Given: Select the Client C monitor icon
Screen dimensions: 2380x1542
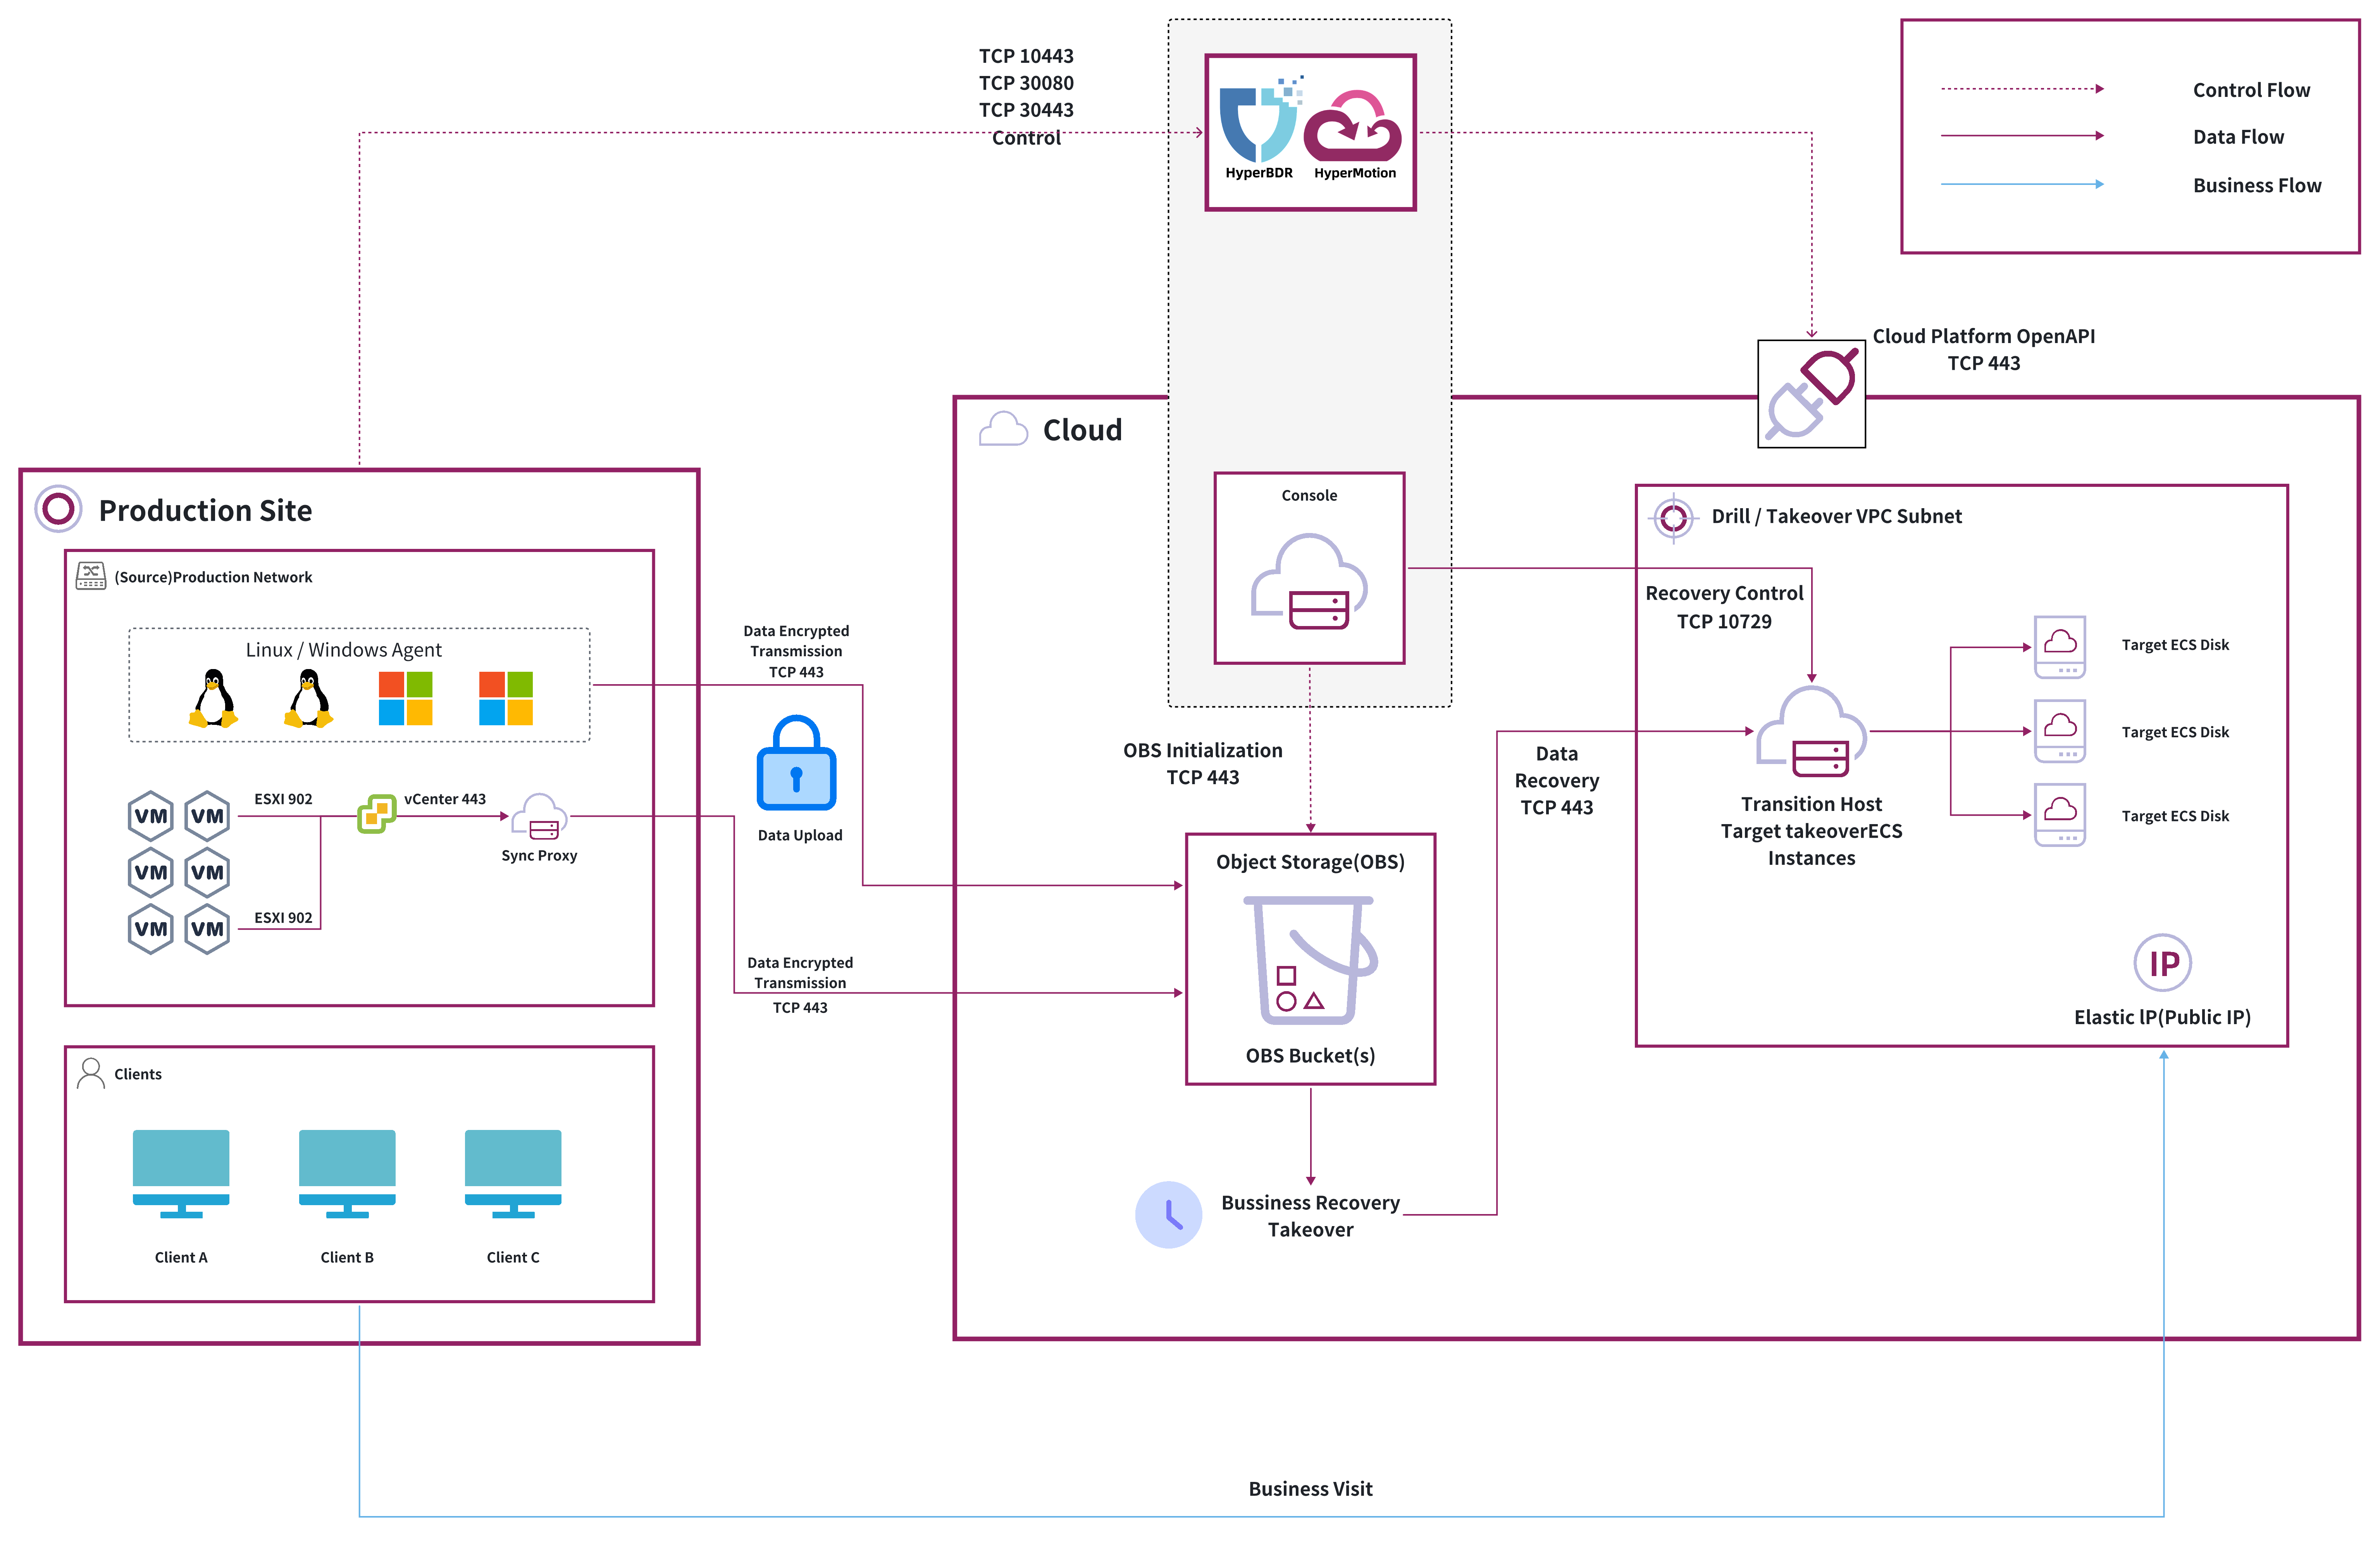Looking at the screenshot, I should point(513,1174).
